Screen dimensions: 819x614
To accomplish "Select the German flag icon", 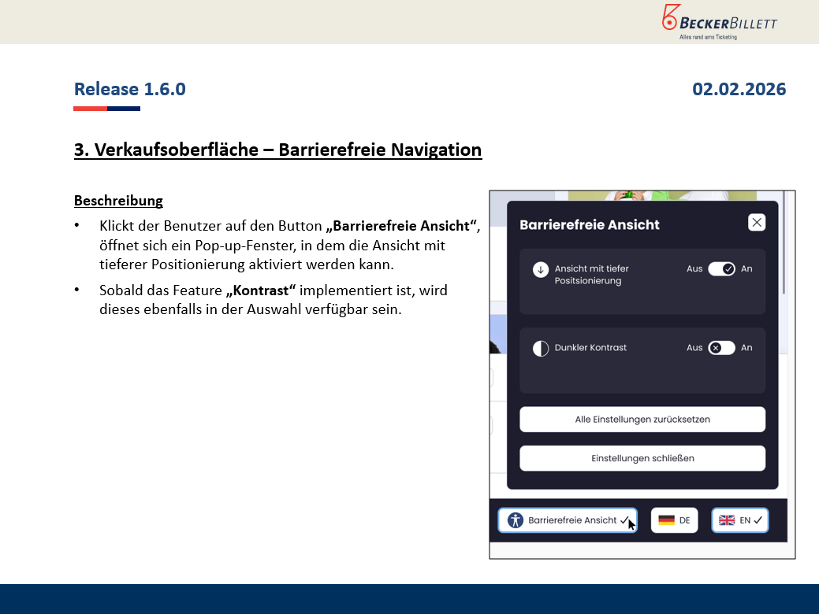I will pos(667,520).
